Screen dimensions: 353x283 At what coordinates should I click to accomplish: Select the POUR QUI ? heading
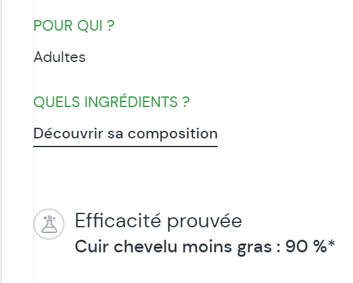74,26
